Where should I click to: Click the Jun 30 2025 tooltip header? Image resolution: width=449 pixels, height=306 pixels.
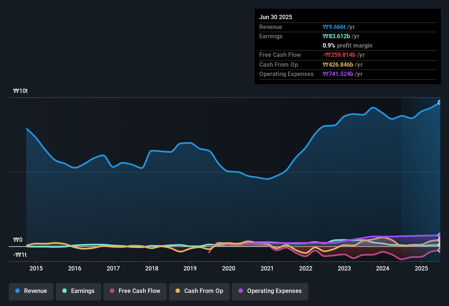point(276,17)
